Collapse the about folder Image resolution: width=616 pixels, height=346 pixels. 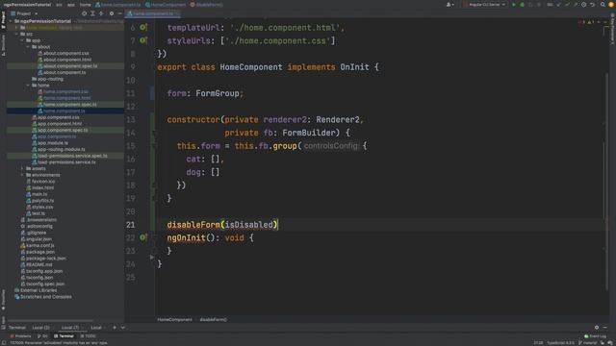[28, 47]
